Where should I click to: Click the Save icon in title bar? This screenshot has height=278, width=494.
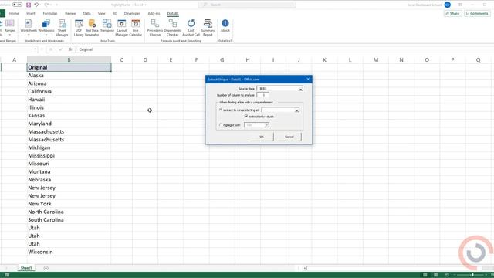coord(29,5)
